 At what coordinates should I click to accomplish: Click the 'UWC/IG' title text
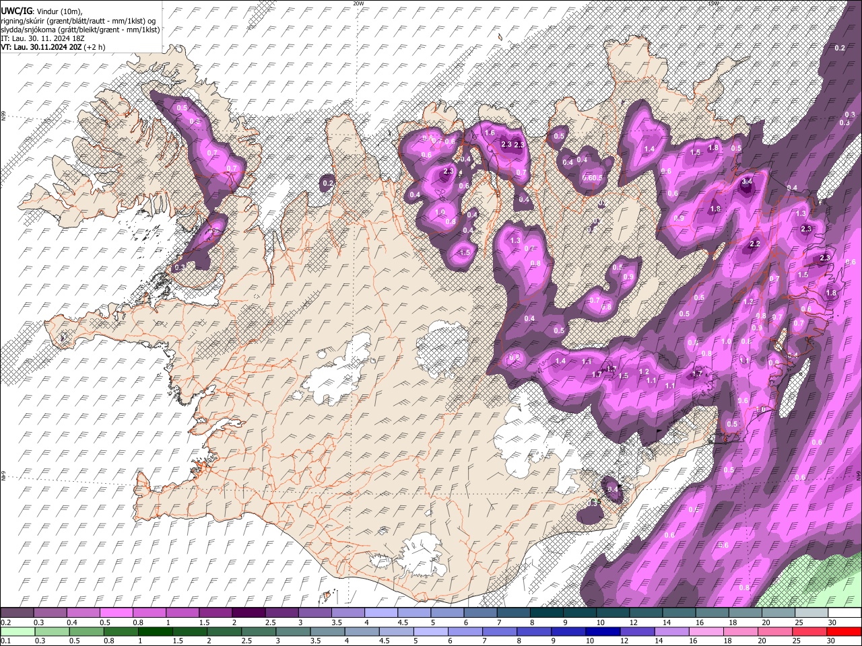click(15, 11)
